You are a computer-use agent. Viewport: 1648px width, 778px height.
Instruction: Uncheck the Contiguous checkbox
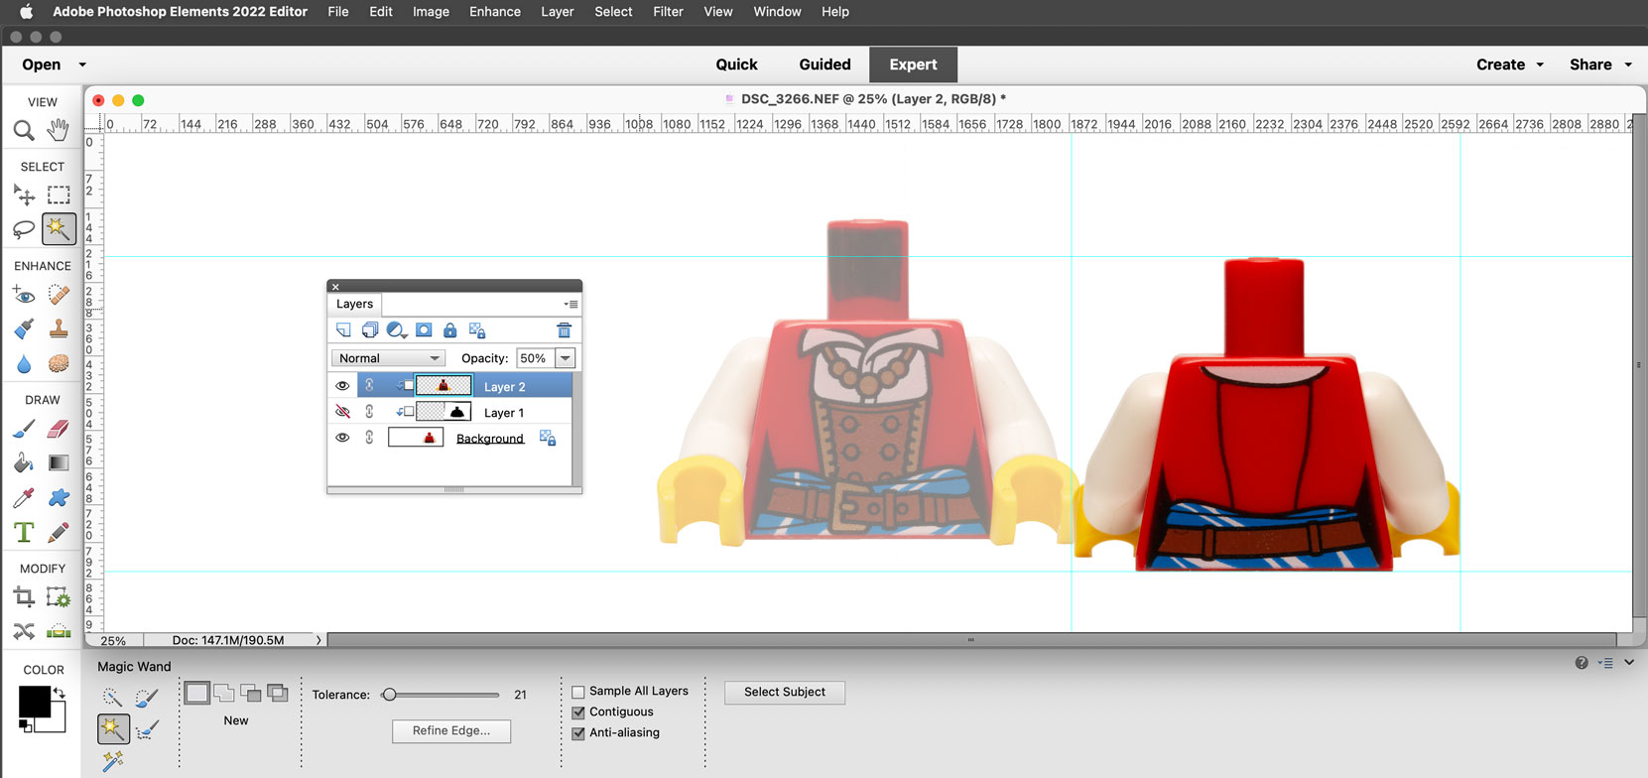(x=578, y=713)
